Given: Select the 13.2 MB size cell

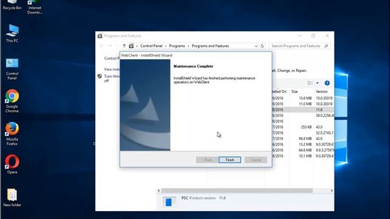Looking at the screenshot, I should tap(305, 145).
